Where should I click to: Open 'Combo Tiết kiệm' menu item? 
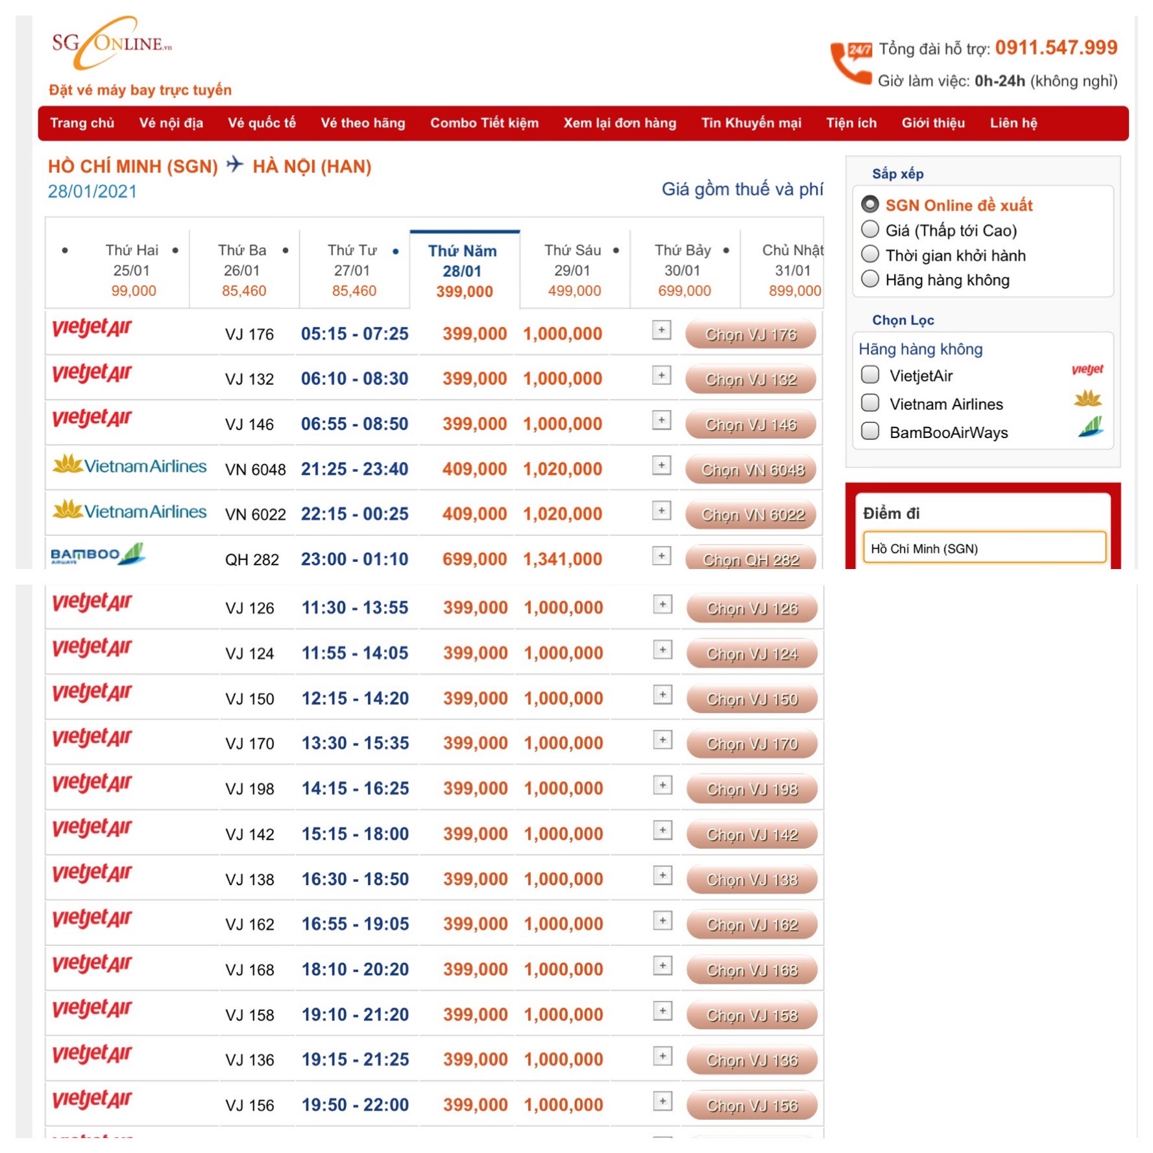click(x=485, y=123)
